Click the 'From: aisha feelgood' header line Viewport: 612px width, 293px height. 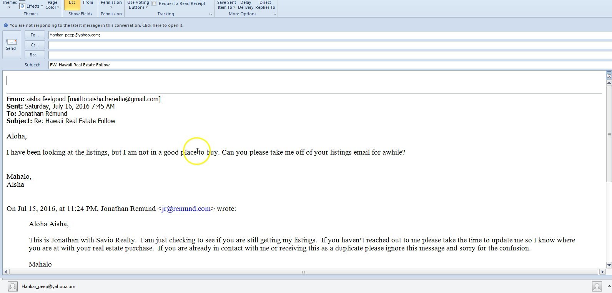click(x=83, y=99)
